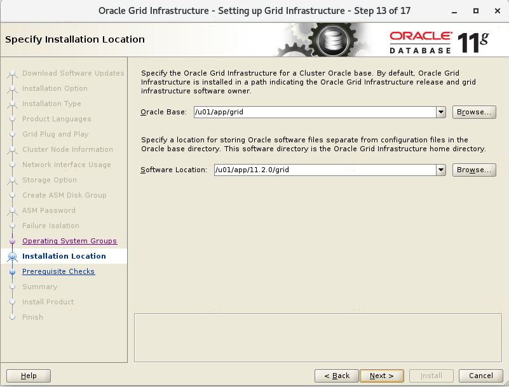Open the Prerequisite Checks step link
The height and width of the screenshot is (387, 509).
[x=58, y=271]
